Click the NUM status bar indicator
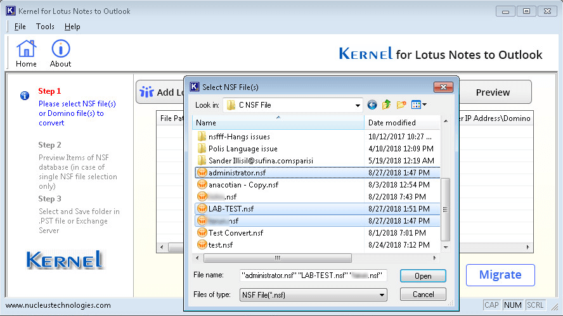This screenshot has height=316, width=563. click(x=512, y=305)
